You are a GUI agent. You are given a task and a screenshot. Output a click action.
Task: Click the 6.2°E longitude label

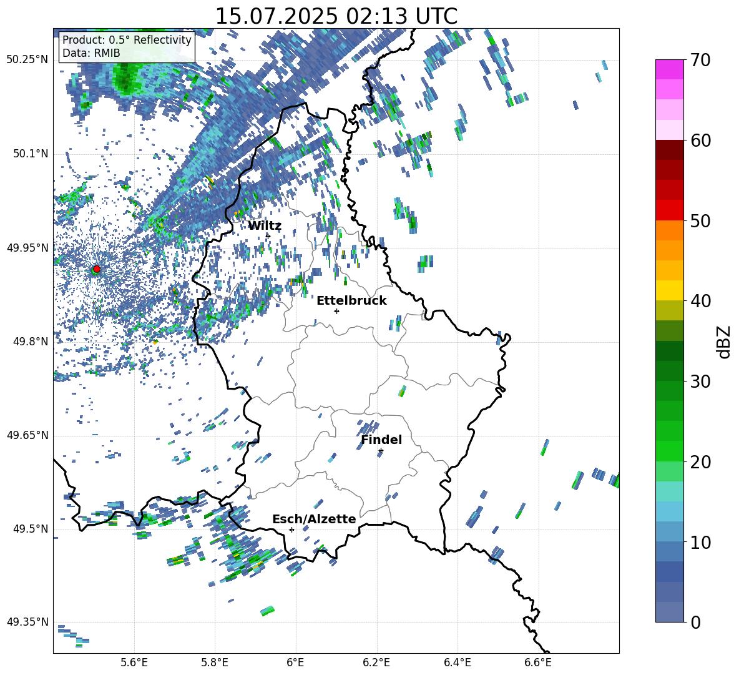point(376,663)
